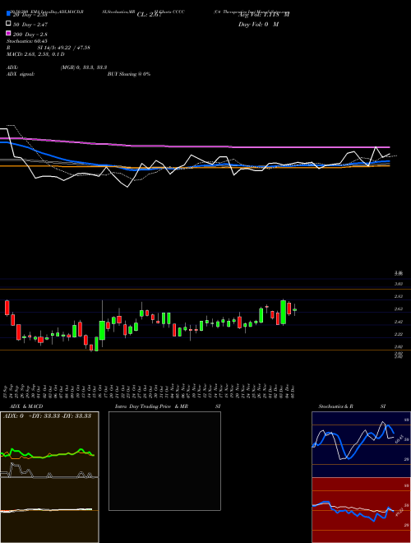Click the 'MACD: 2.63, 2.53, 0.1 D' readout
This screenshot has width=411, height=543.
(x=35, y=54)
